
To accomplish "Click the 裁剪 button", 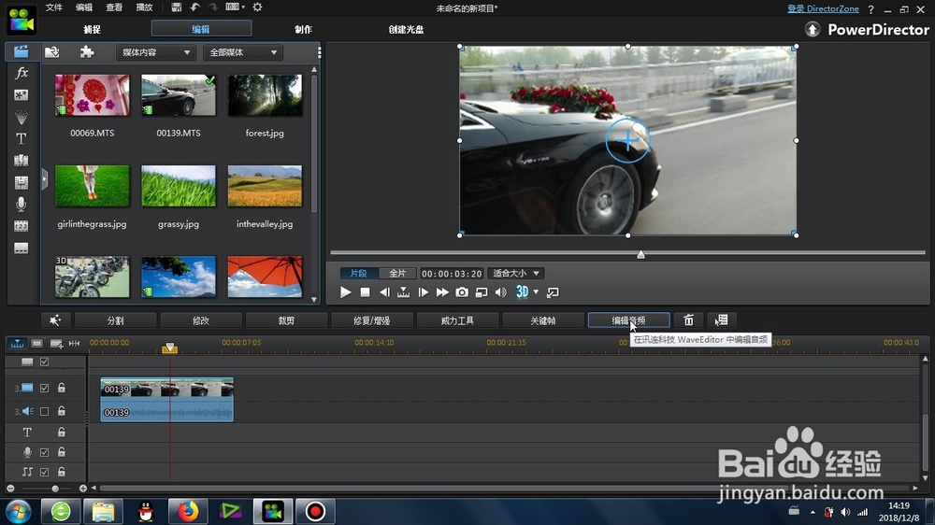I will (x=286, y=320).
